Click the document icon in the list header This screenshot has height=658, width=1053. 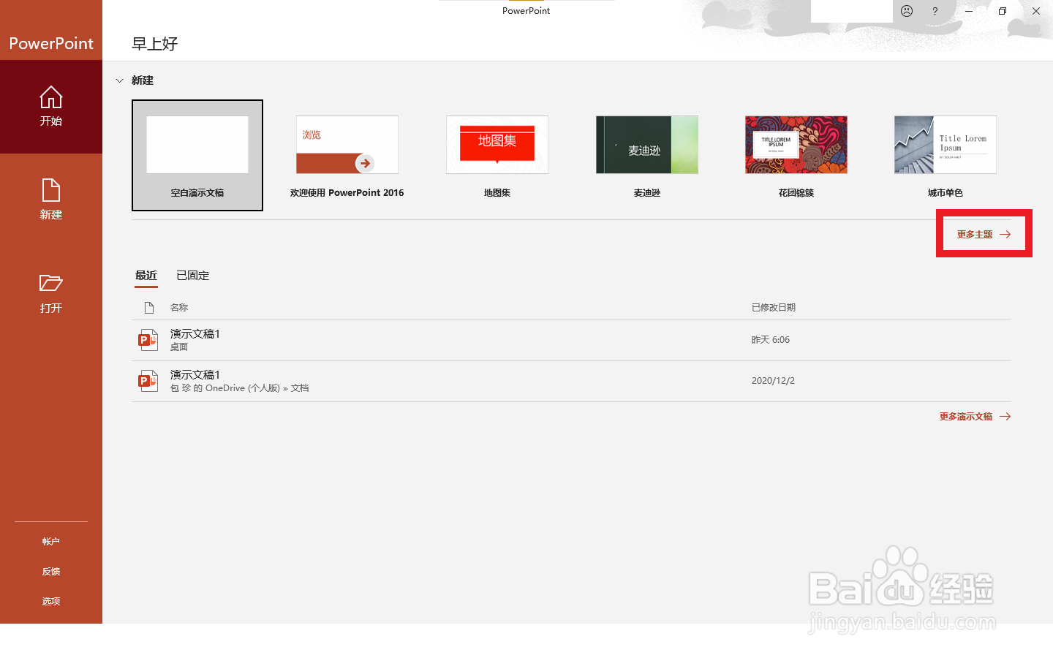tap(149, 308)
